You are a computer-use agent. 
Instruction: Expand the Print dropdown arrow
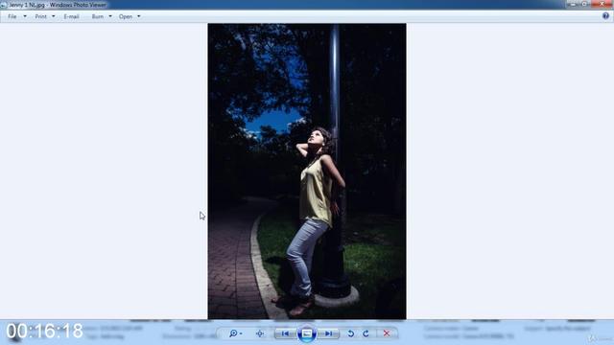54,16
